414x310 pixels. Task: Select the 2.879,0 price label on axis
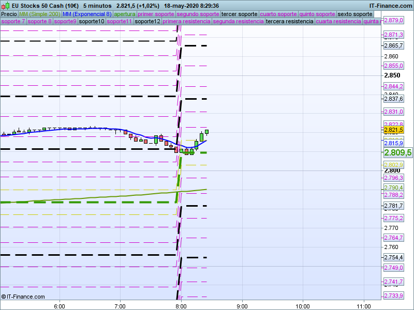(x=394, y=21)
